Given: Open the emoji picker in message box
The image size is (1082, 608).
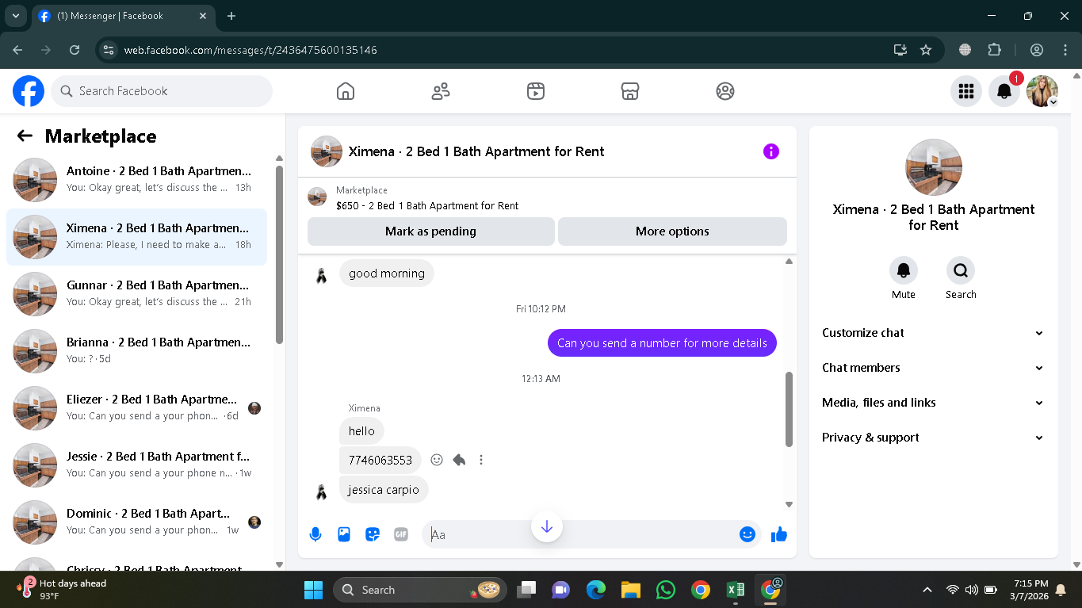Looking at the screenshot, I should [747, 534].
